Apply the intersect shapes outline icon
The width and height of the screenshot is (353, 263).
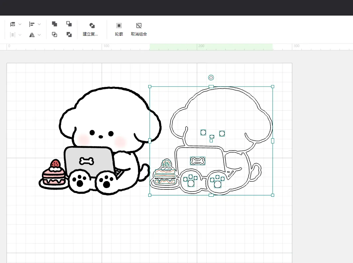coord(55,34)
